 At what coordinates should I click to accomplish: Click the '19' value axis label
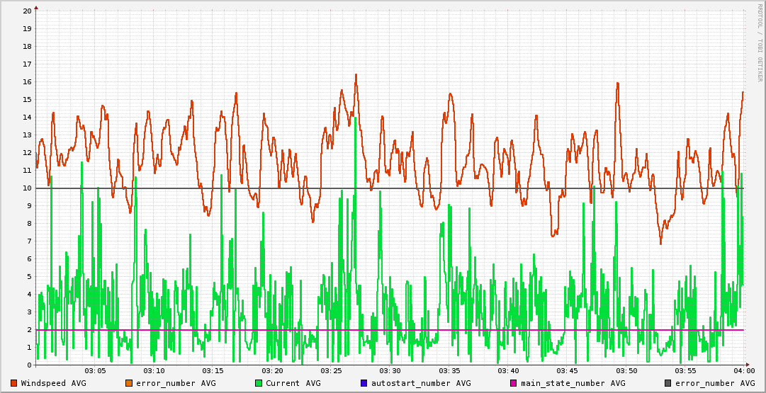[28, 28]
